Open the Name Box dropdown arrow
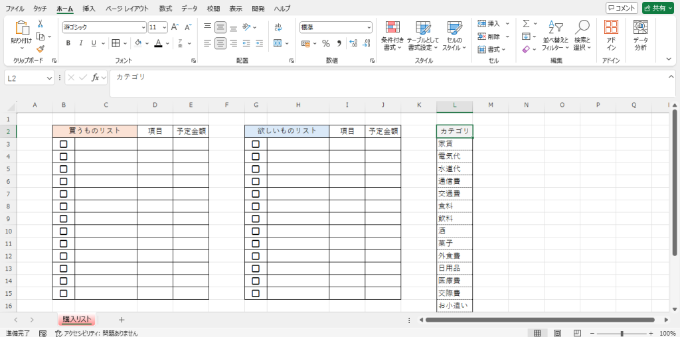Image resolution: width=680 pixels, height=337 pixels. coord(49,78)
